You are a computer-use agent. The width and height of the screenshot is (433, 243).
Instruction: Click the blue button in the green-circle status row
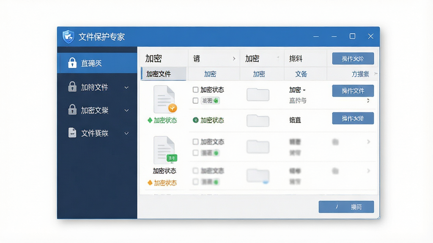tap(353, 118)
